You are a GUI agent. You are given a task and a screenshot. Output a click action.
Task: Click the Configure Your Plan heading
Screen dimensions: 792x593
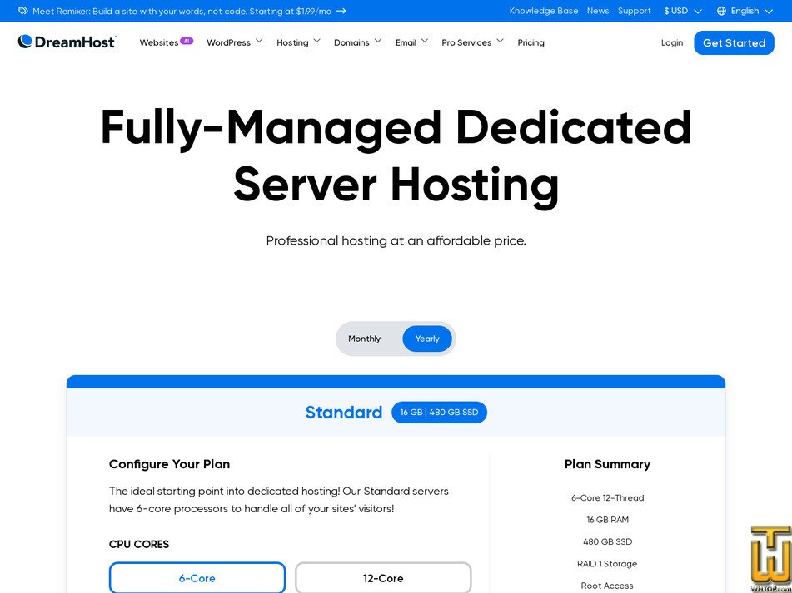click(169, 464)
